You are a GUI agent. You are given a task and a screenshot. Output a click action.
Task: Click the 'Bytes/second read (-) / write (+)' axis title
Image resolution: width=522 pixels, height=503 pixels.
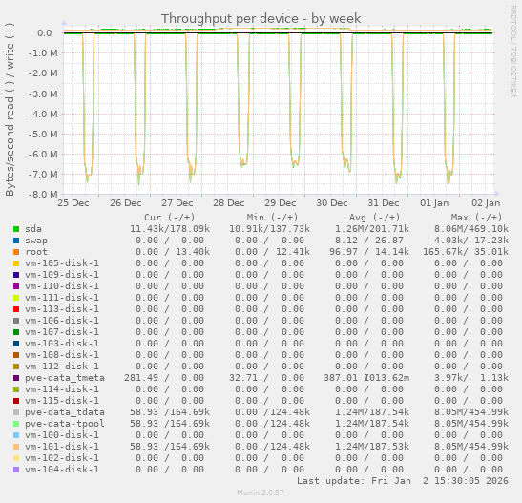[10, 110]
